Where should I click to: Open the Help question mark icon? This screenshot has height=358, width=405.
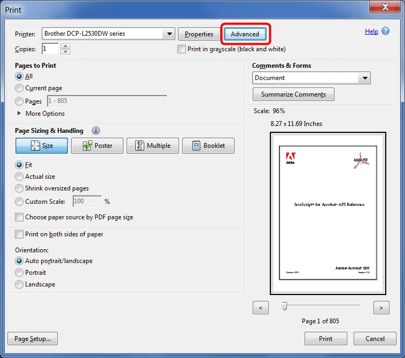(385, 31)
